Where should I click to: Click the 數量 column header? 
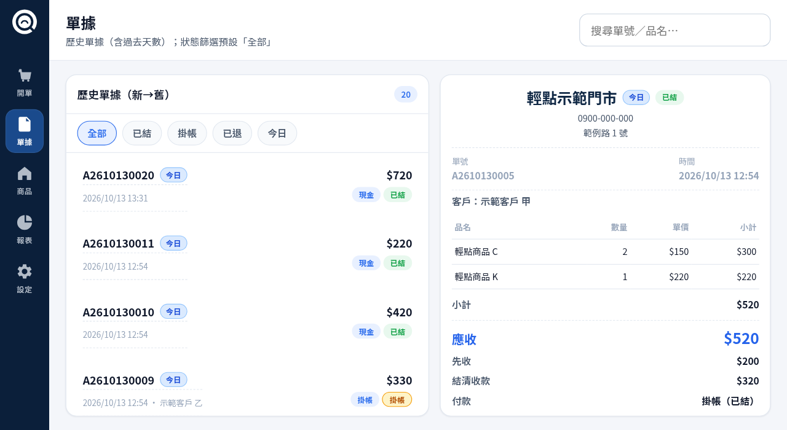pos(619,227)
